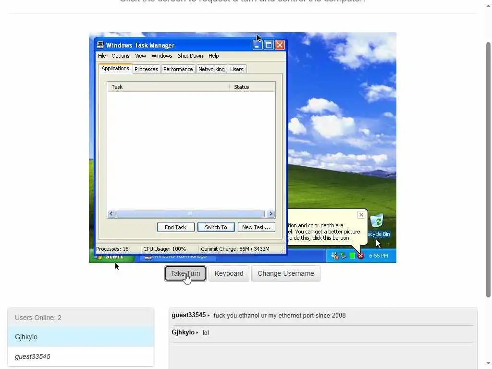
Task: Click the left arrow of horizontal scrollbar
Action: (111, 214)
